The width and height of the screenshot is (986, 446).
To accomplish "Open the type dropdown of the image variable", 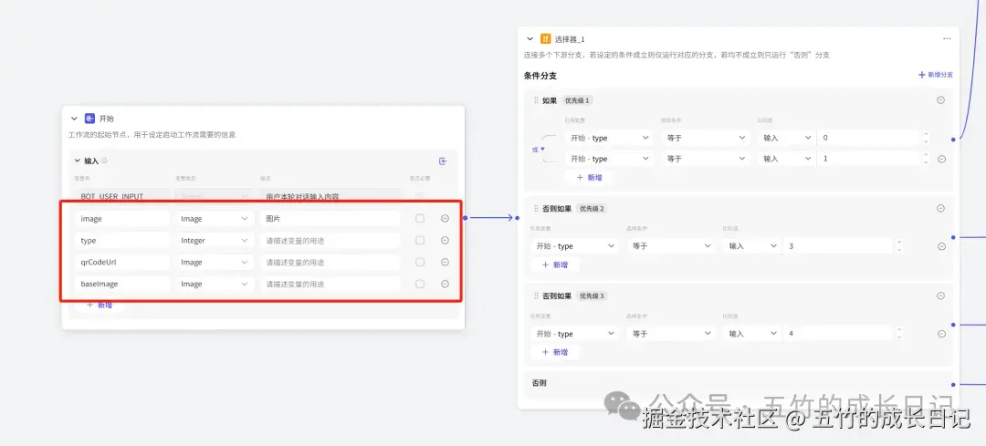I will (214, 219).
